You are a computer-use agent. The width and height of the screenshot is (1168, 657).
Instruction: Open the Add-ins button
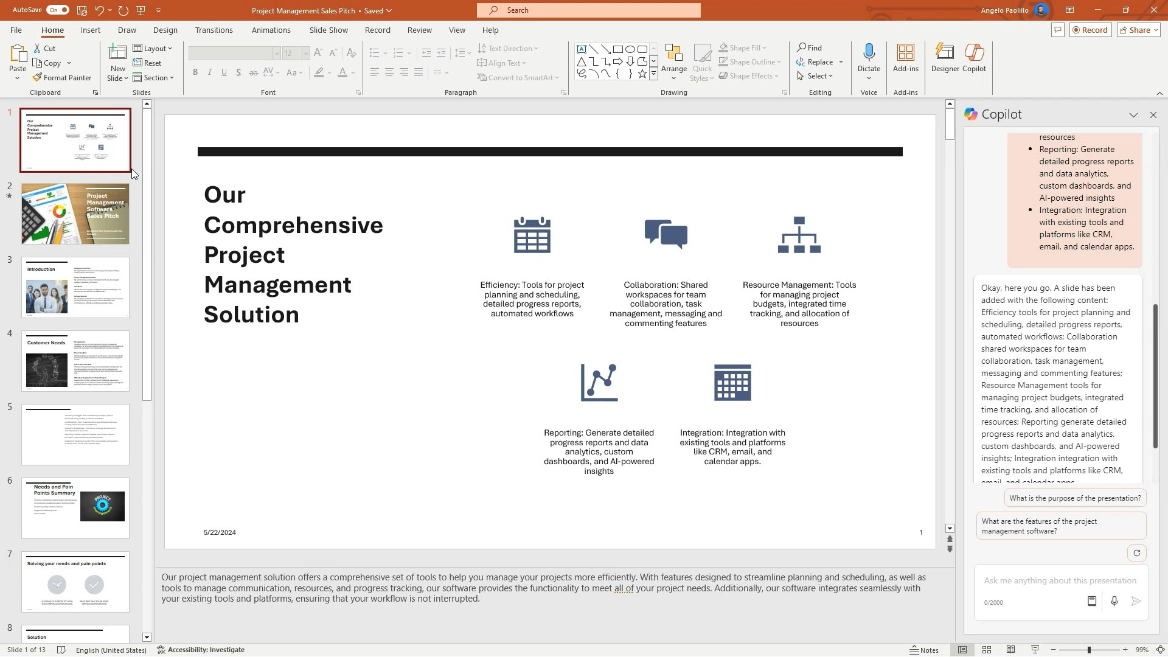tap(905, 58)
